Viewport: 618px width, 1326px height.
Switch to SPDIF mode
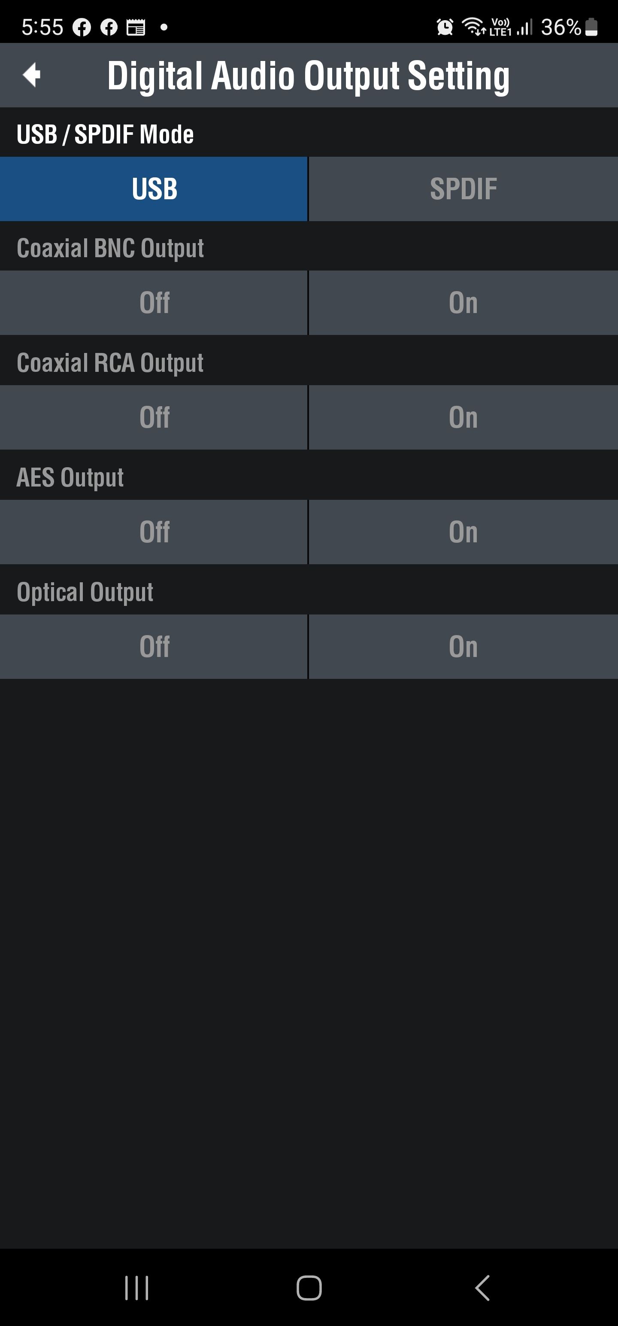(x=463, y=189)
